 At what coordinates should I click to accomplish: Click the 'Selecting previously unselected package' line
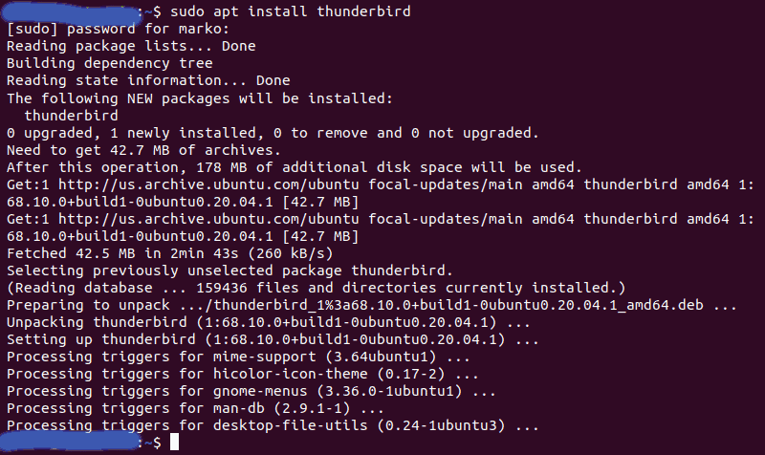[x=229, y=271]
